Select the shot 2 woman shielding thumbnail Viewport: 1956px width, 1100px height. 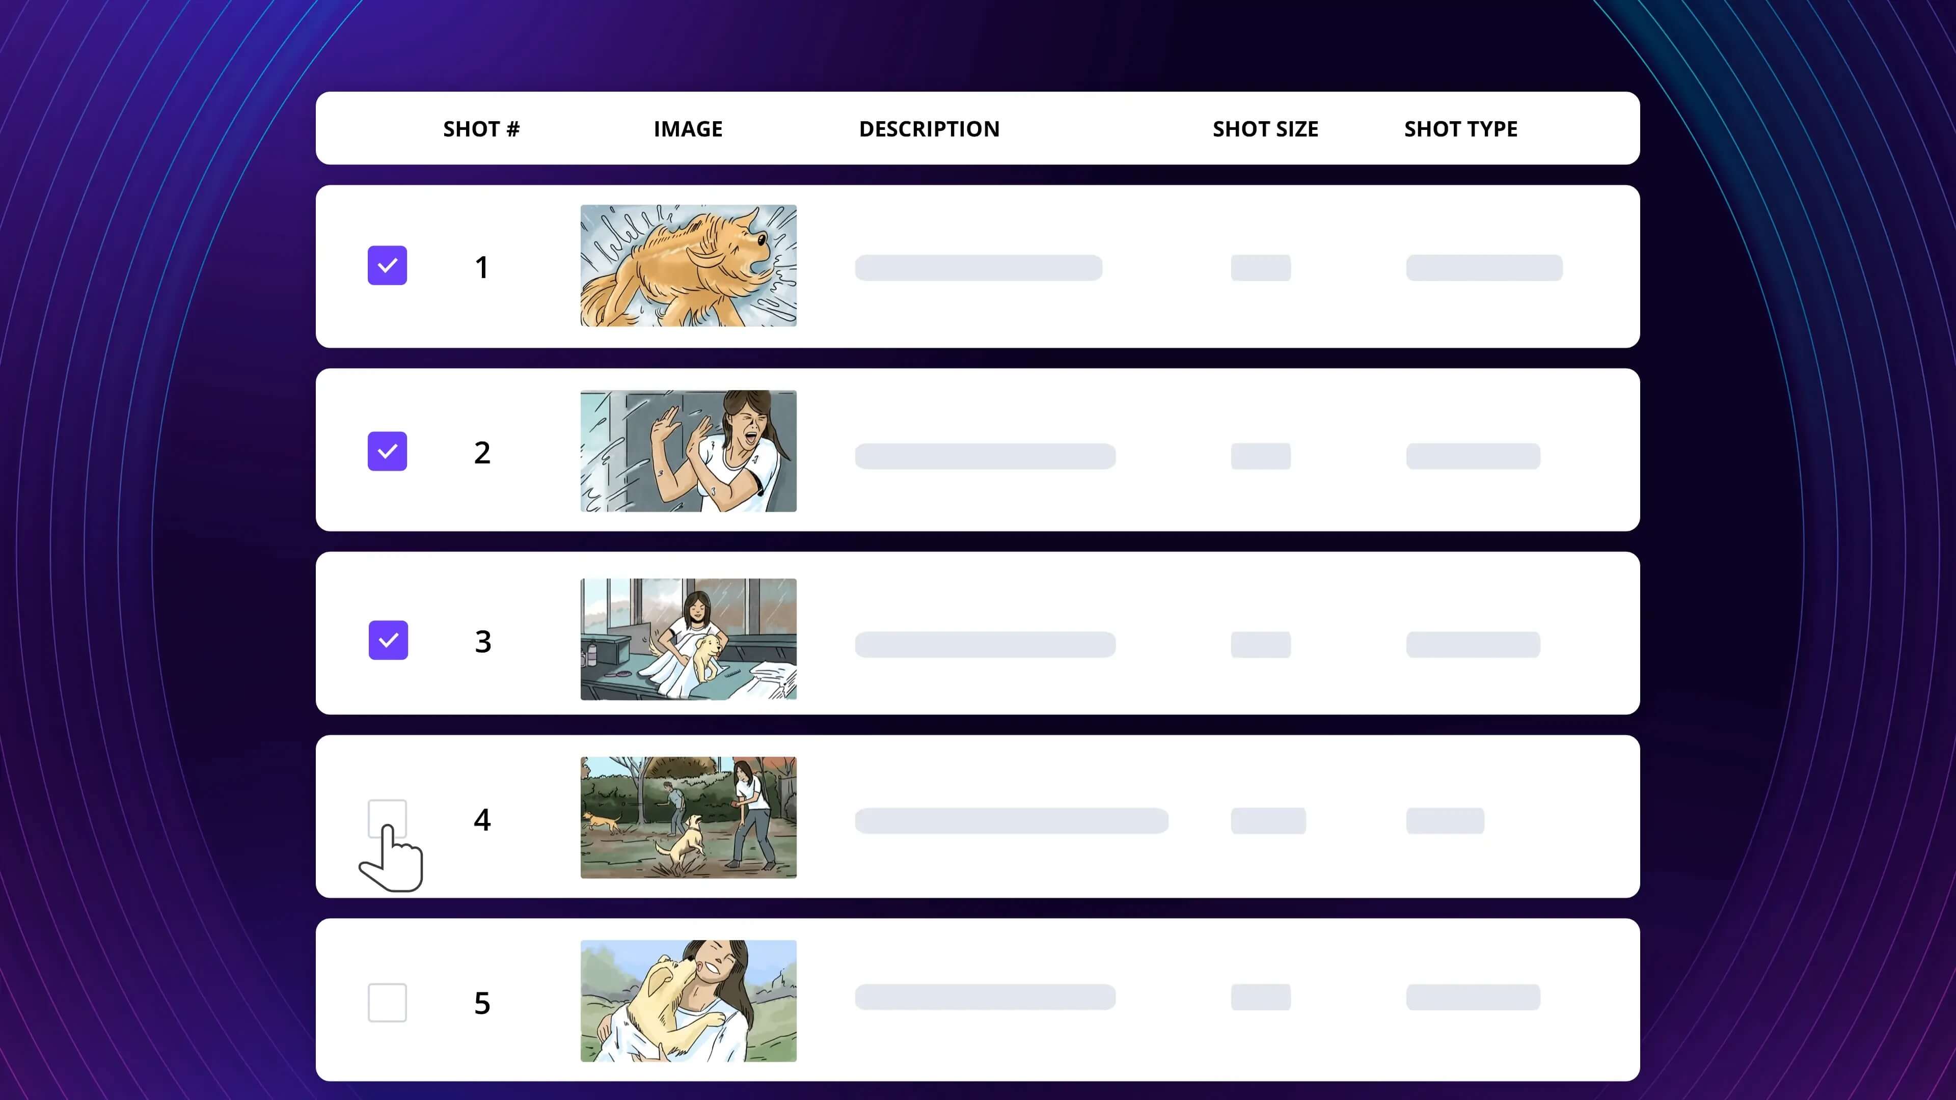(x=688, y=451)
